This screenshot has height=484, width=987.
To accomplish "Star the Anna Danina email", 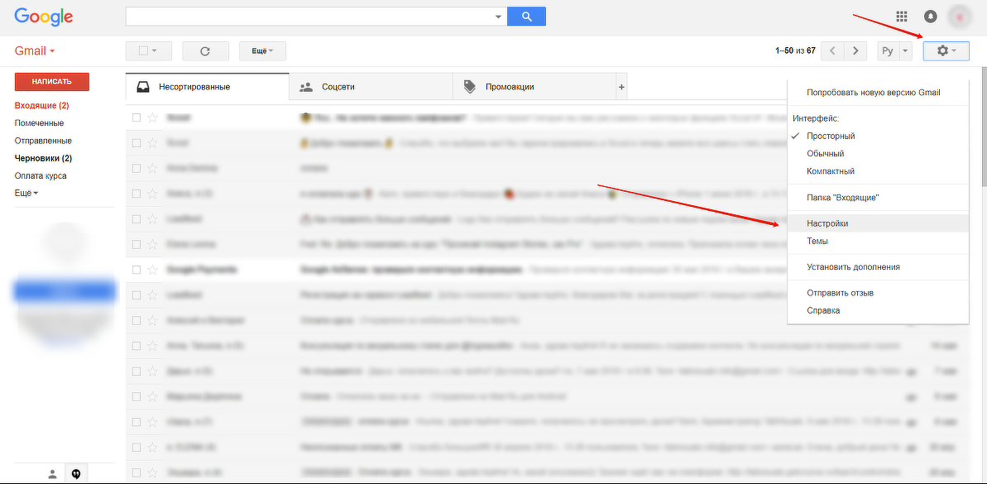I will pos(152,168).
